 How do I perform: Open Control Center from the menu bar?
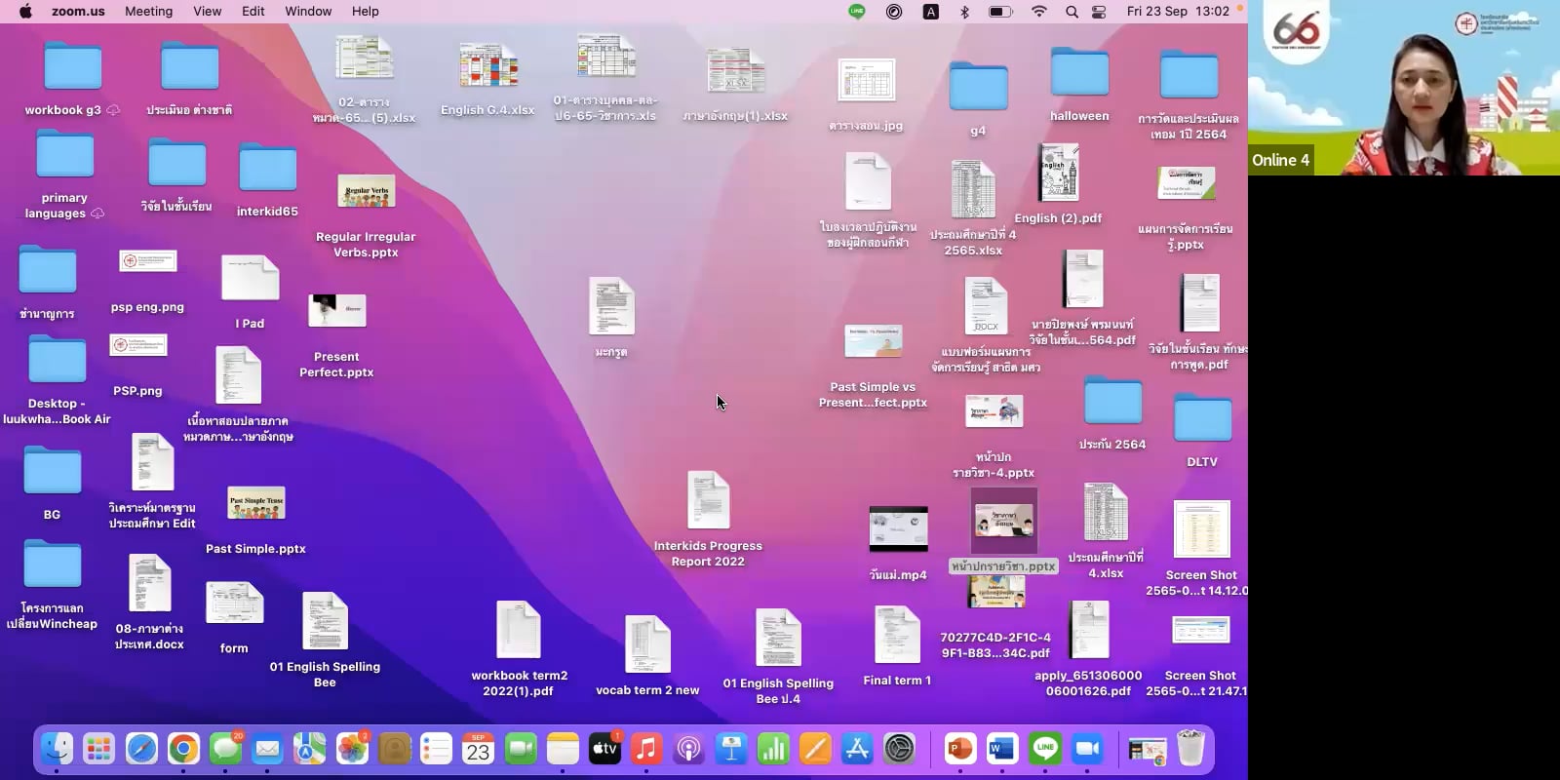[1099, 12]
